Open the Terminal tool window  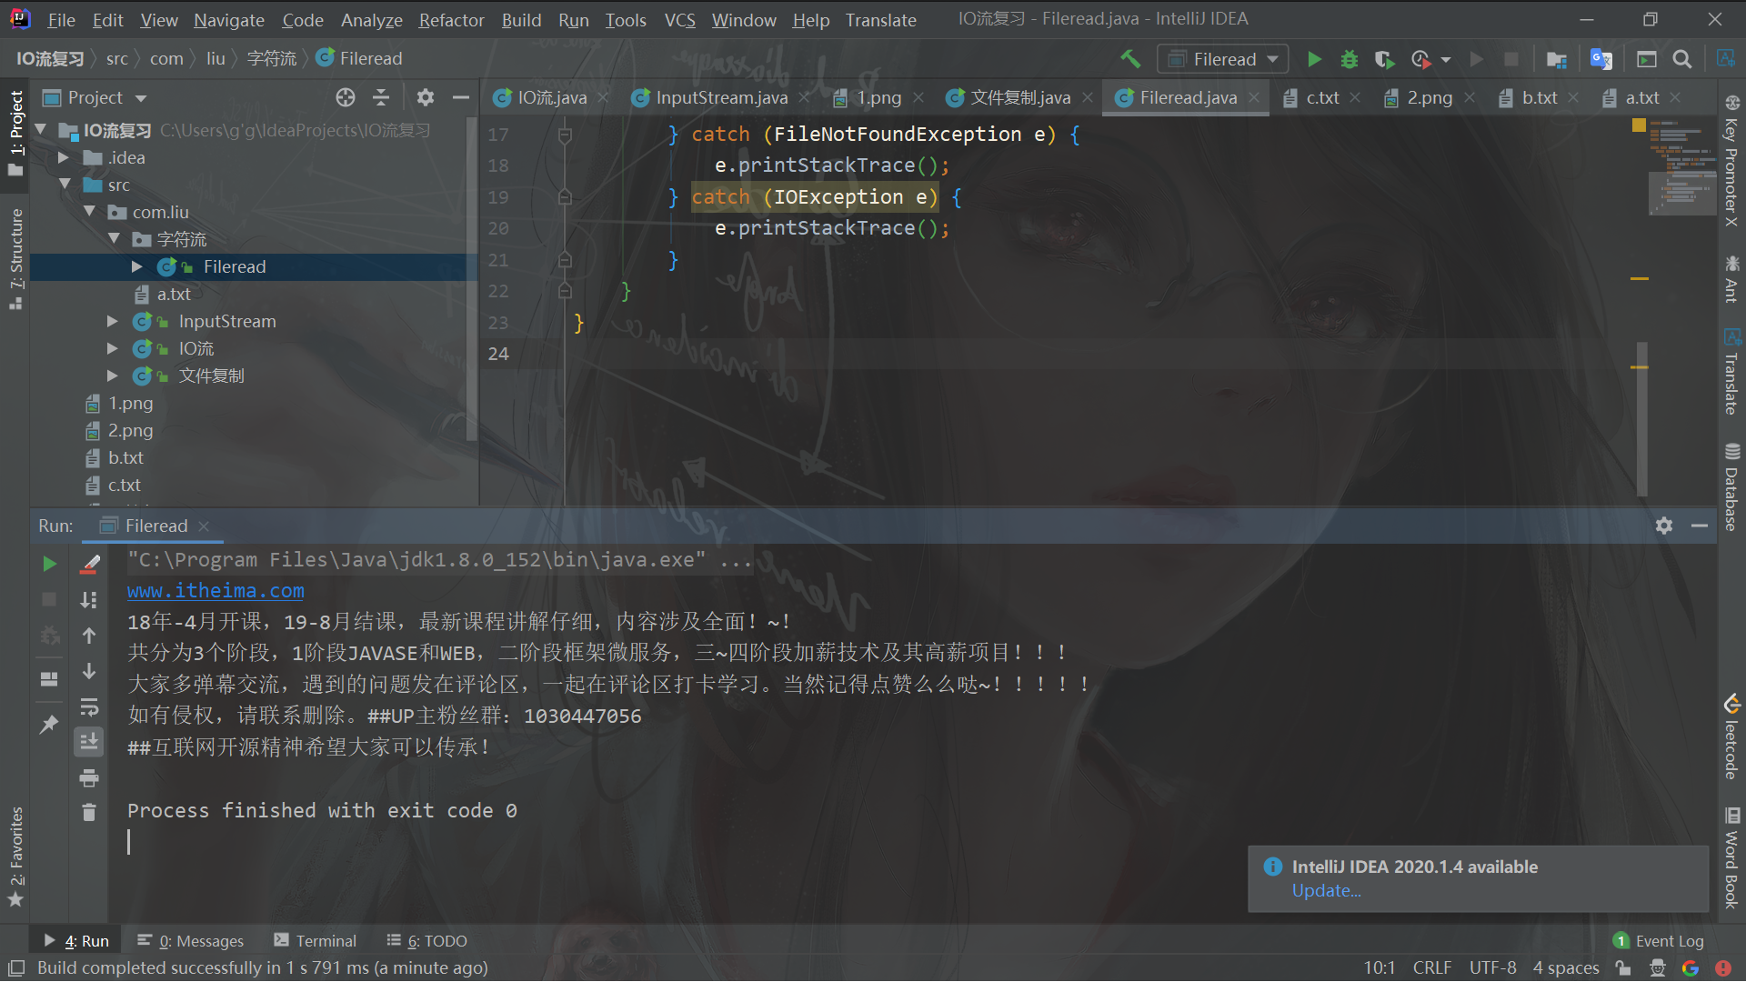(315, 941)
